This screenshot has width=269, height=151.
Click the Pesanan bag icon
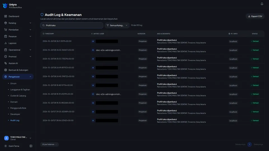click(x=6, y=36)
